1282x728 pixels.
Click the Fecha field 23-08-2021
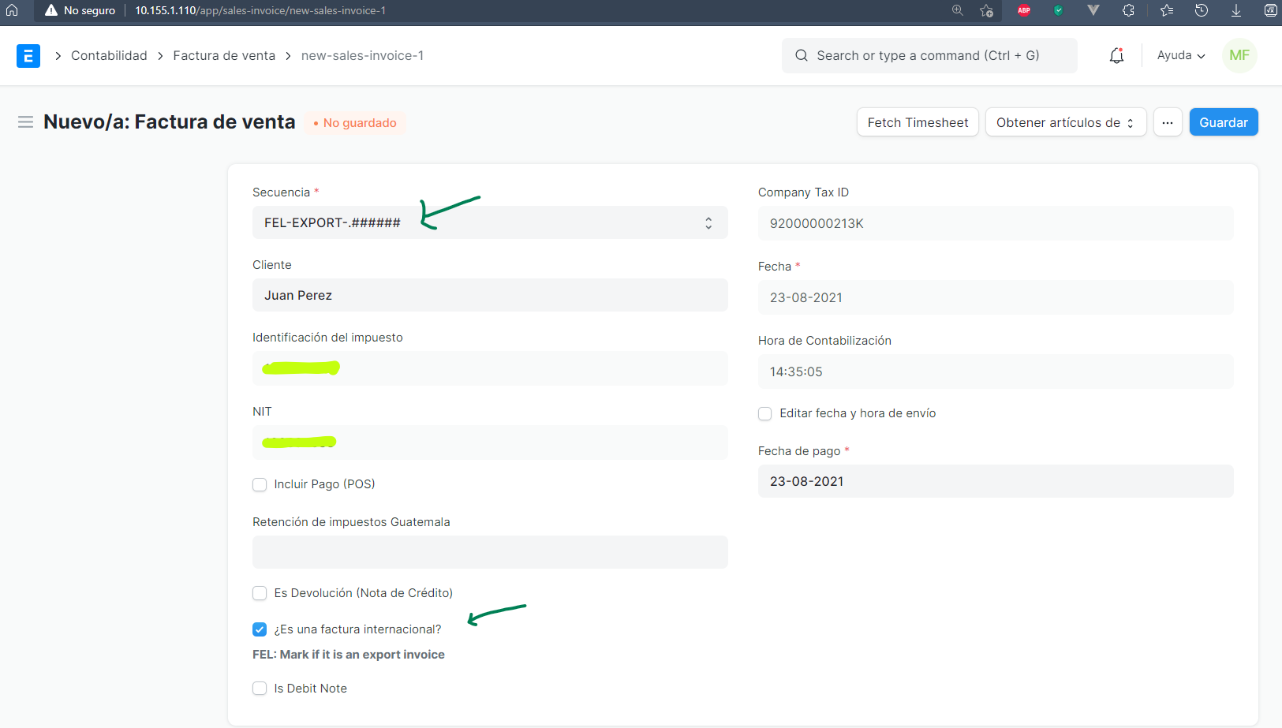coord(996,297)
